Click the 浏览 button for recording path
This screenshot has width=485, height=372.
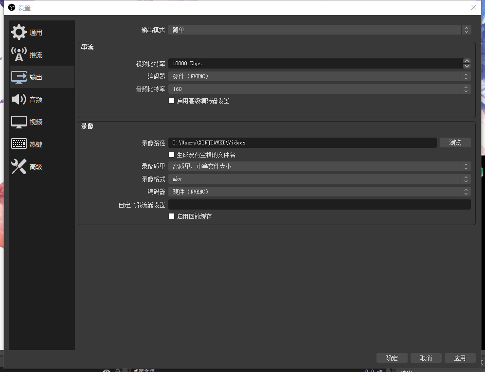[x=455, y=142]
